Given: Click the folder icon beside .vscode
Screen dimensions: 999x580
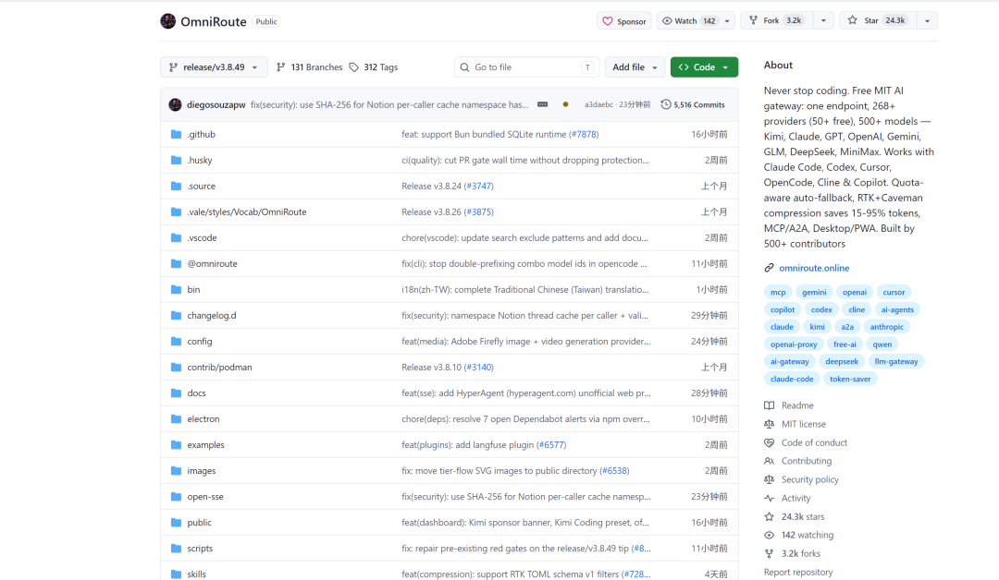Looking at the screenshot, I should [x=176, y=238].
